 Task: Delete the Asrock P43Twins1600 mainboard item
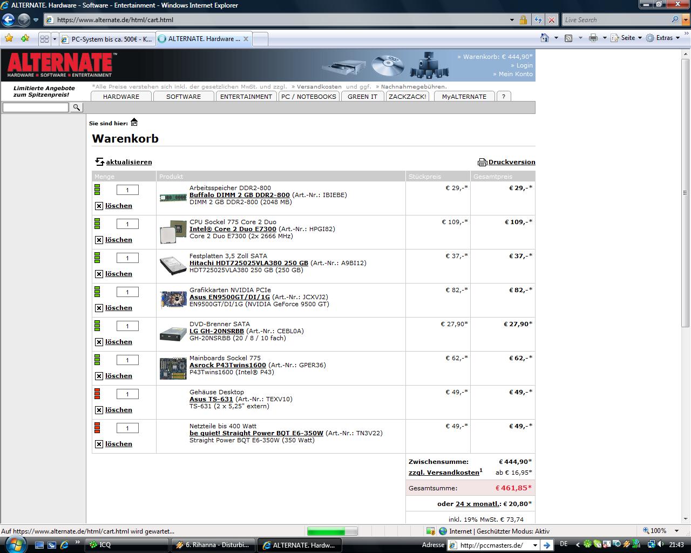[114, 376]
